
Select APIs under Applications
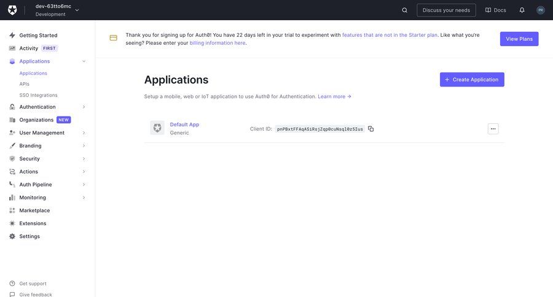click(x=25, y=84)
